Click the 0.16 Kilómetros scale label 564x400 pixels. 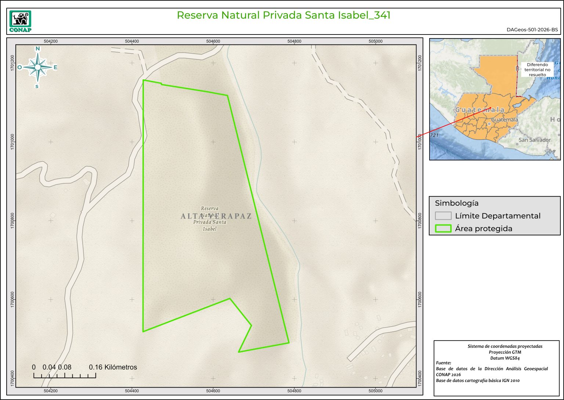tap(113, 367)
